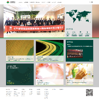This screenshot has height=99, width=99.
Task: Open the farmland field image card
Action: pyautogui.click(x=20, y=51)
